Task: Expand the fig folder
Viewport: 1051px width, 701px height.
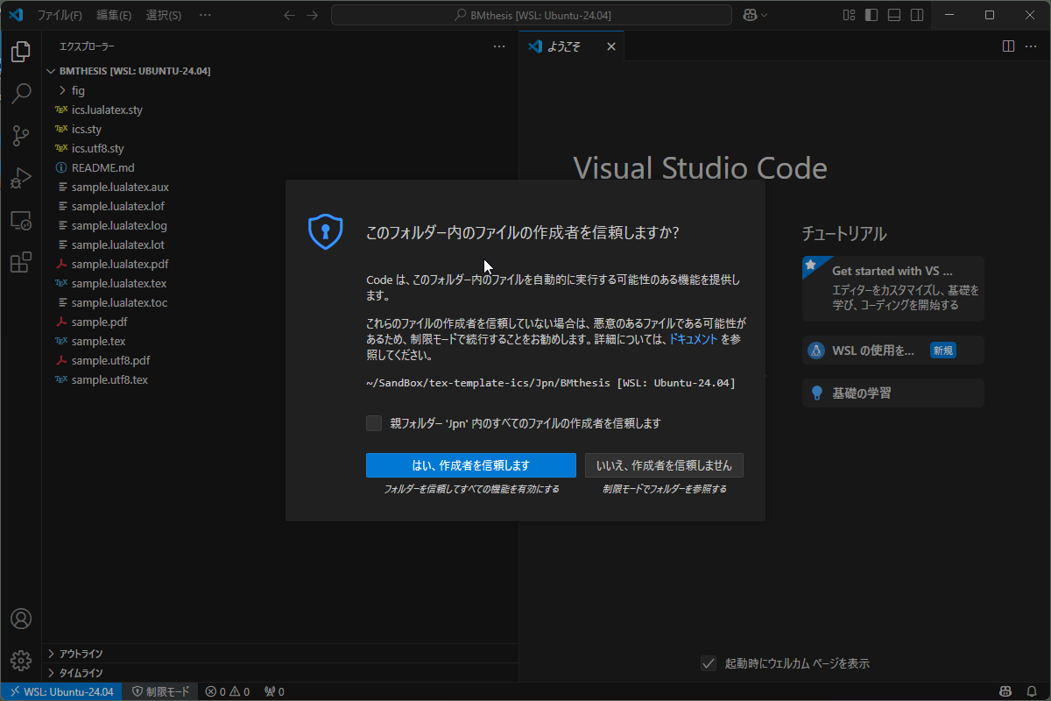Action: pos(280,90)
